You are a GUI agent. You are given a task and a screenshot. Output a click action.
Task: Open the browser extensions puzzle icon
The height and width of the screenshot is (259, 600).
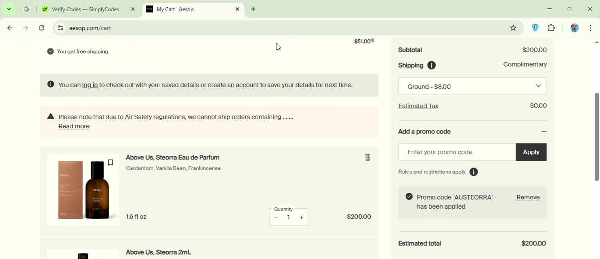(551, 28)
